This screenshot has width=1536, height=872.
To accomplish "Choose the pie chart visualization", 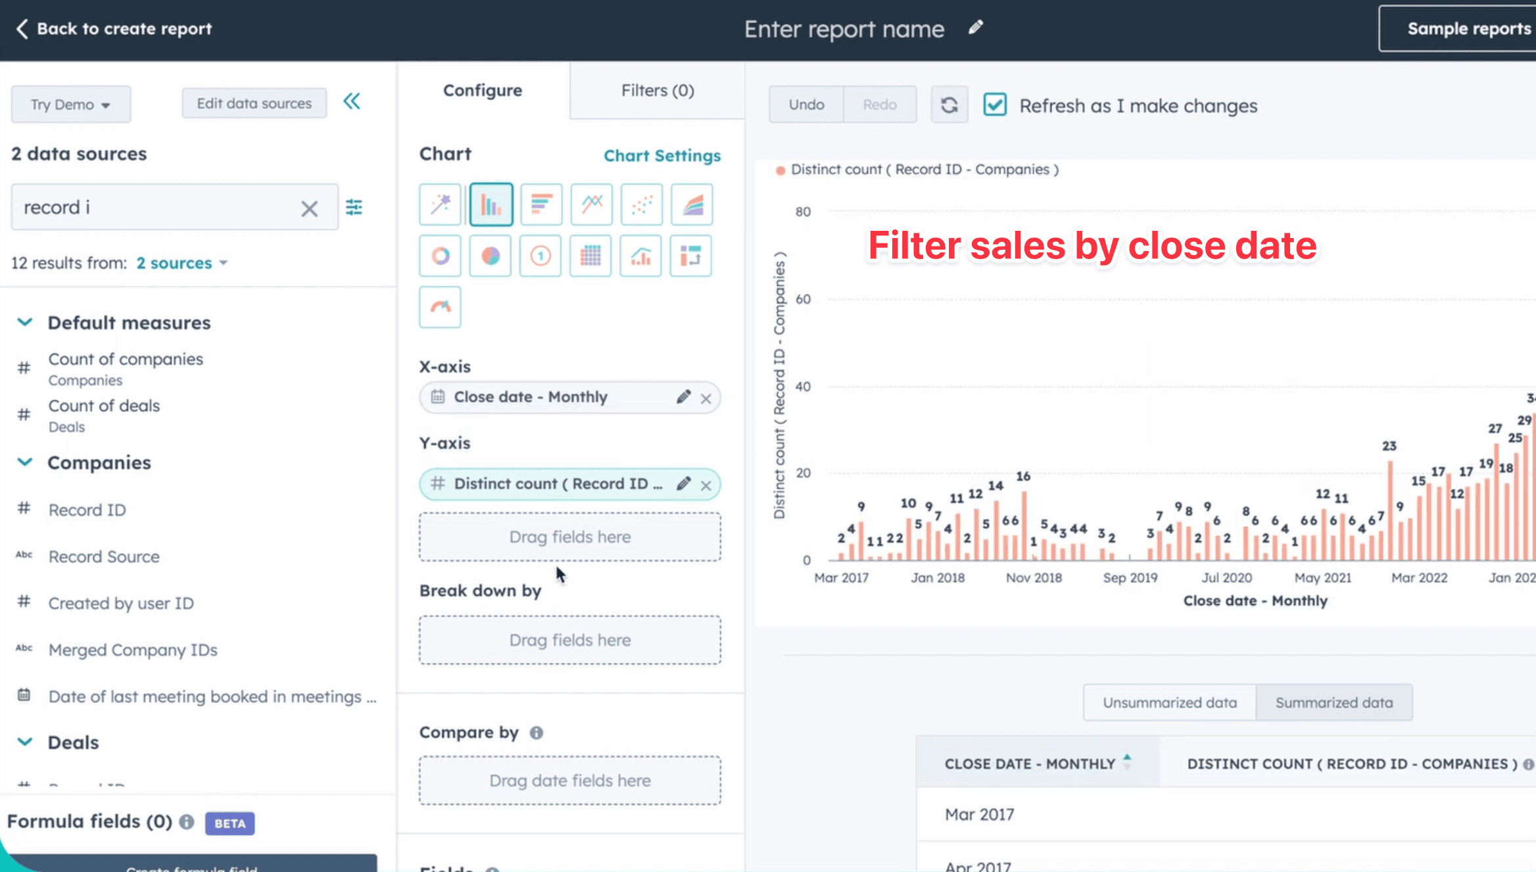I will tap(490, 256).
